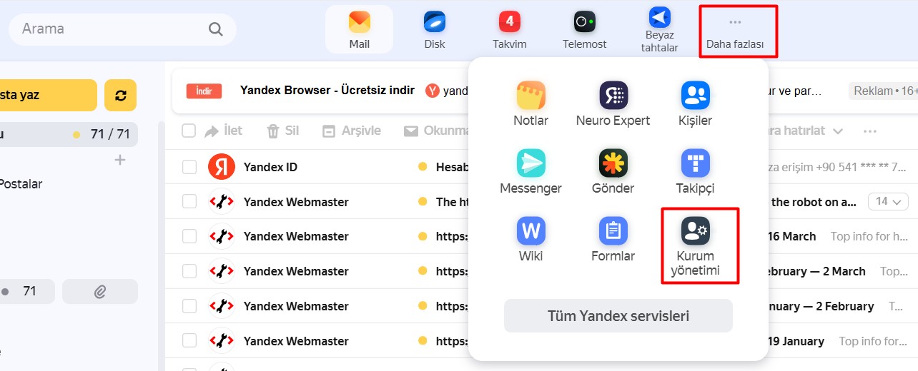Tick the checkbox for the Yandex ID email
Screen dimensions: 918x371
[189, 167]
